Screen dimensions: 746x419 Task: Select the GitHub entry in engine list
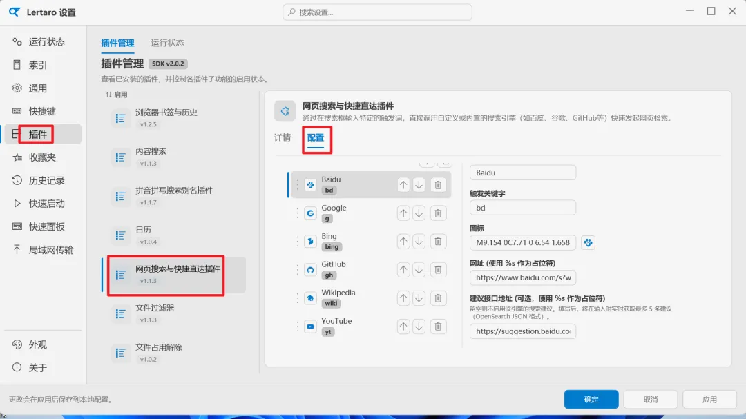pyautogui.click(x=371, y=270)
